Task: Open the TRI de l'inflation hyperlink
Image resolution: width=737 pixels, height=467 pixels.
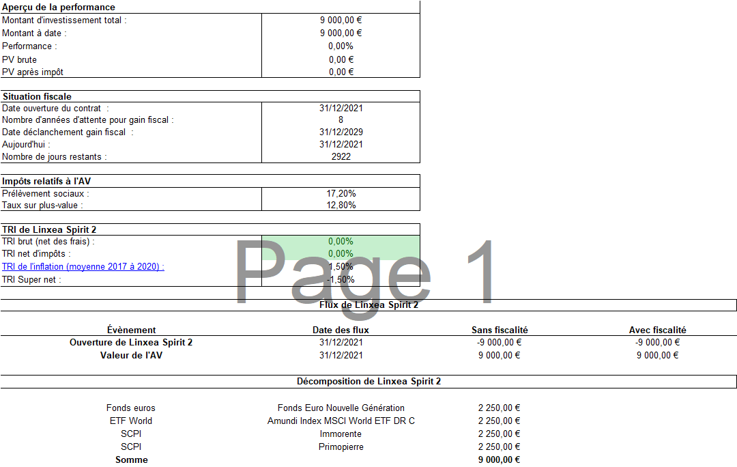Action: click(83, 267)
